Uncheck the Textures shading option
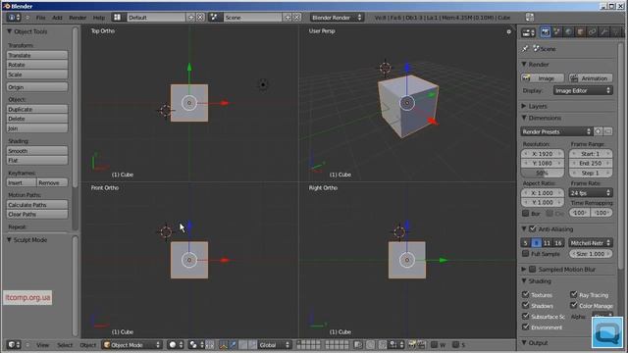The width and height of the screenshot is (628, 353). pos(526,294)
